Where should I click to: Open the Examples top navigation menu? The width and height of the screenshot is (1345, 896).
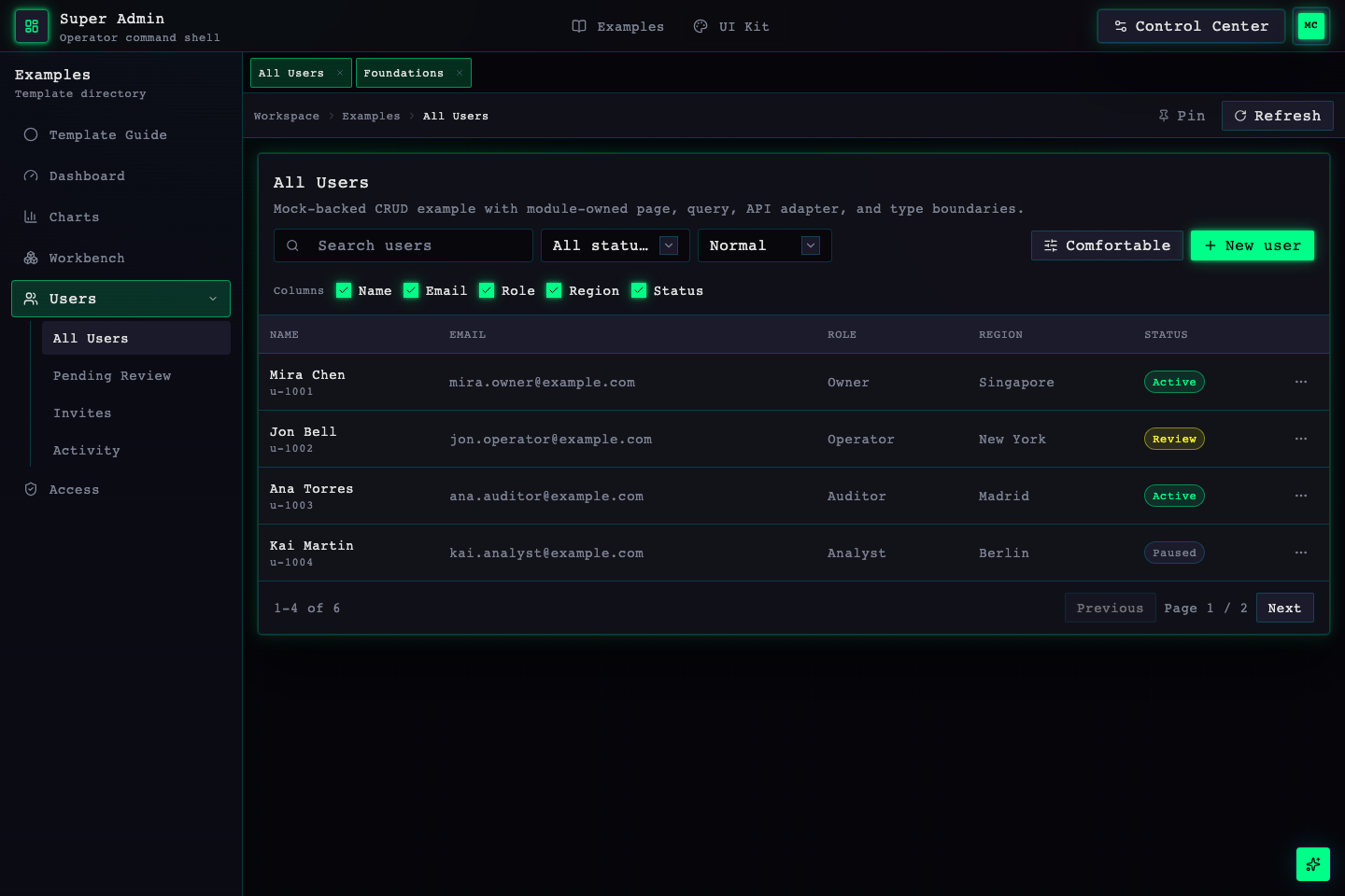tap(618, 26)
